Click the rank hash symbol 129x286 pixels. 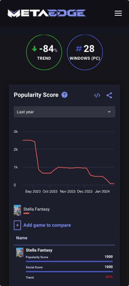click(x=79, y=49)
